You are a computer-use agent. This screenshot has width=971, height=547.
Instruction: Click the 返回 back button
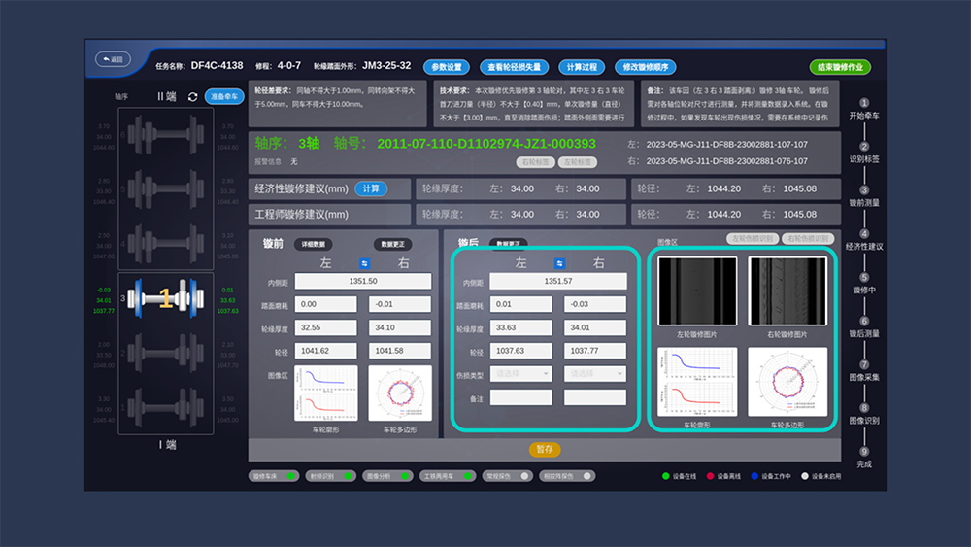(114, 59)
